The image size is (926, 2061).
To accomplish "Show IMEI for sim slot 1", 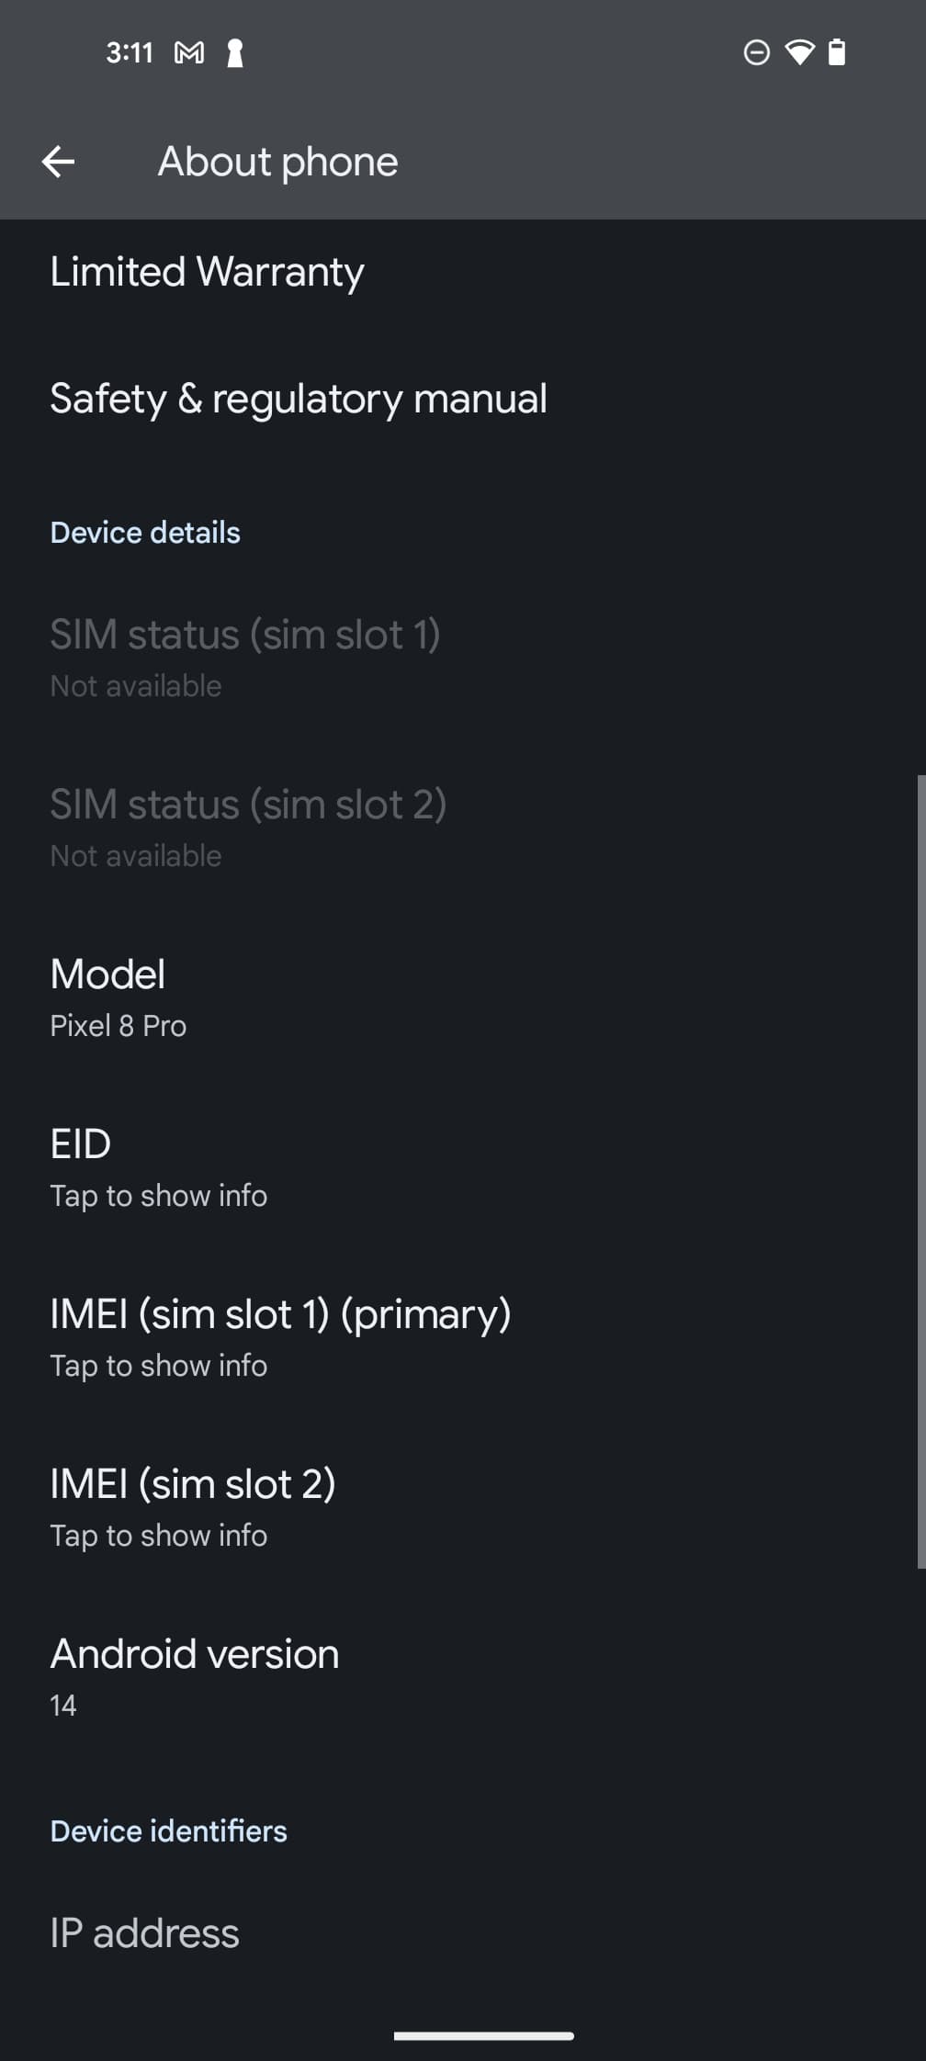I will [280, 1336].
